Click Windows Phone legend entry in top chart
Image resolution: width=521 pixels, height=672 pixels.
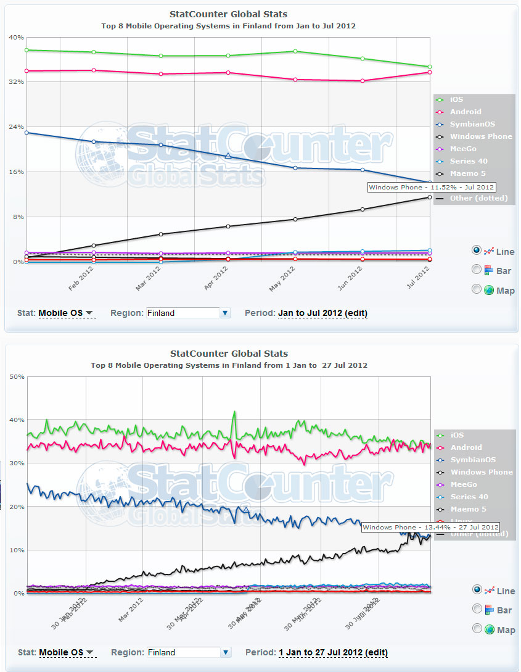click(x=474, y=137)
